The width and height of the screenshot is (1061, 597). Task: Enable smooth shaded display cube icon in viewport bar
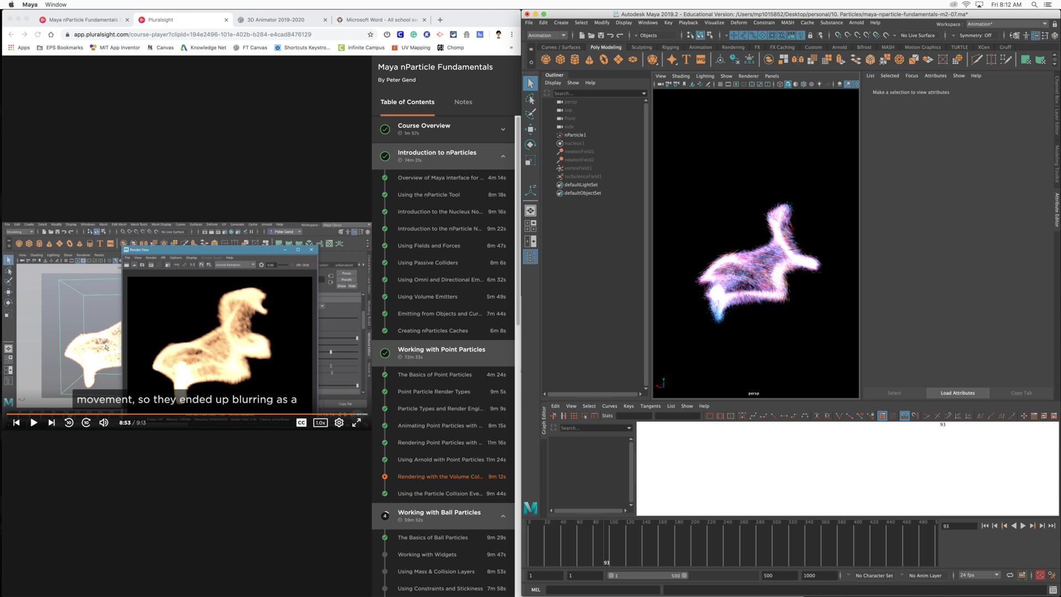(787, 85)
